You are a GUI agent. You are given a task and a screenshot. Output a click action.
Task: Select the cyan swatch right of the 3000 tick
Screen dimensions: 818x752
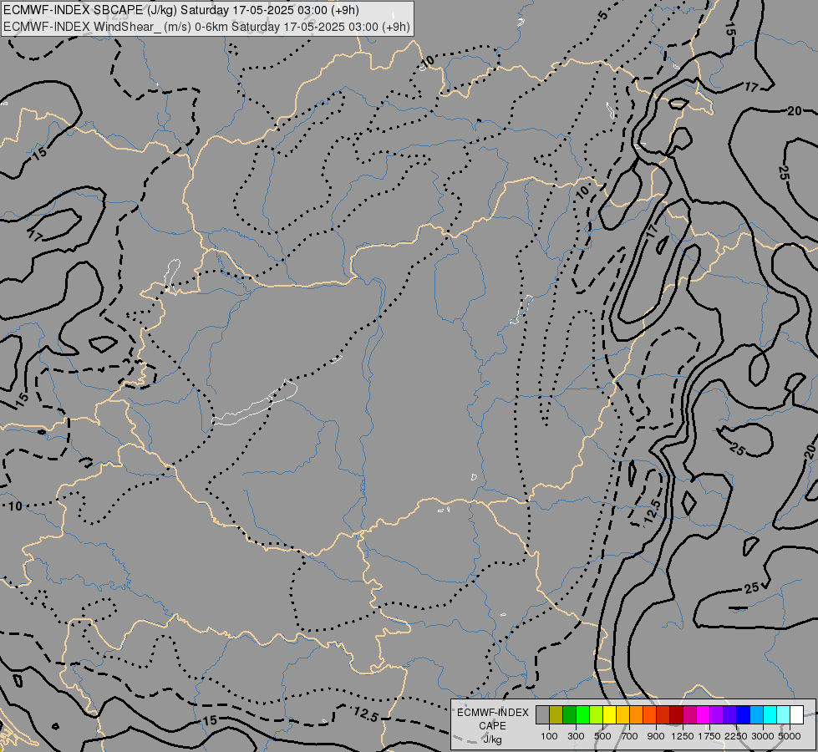click(x=770, y=714)
